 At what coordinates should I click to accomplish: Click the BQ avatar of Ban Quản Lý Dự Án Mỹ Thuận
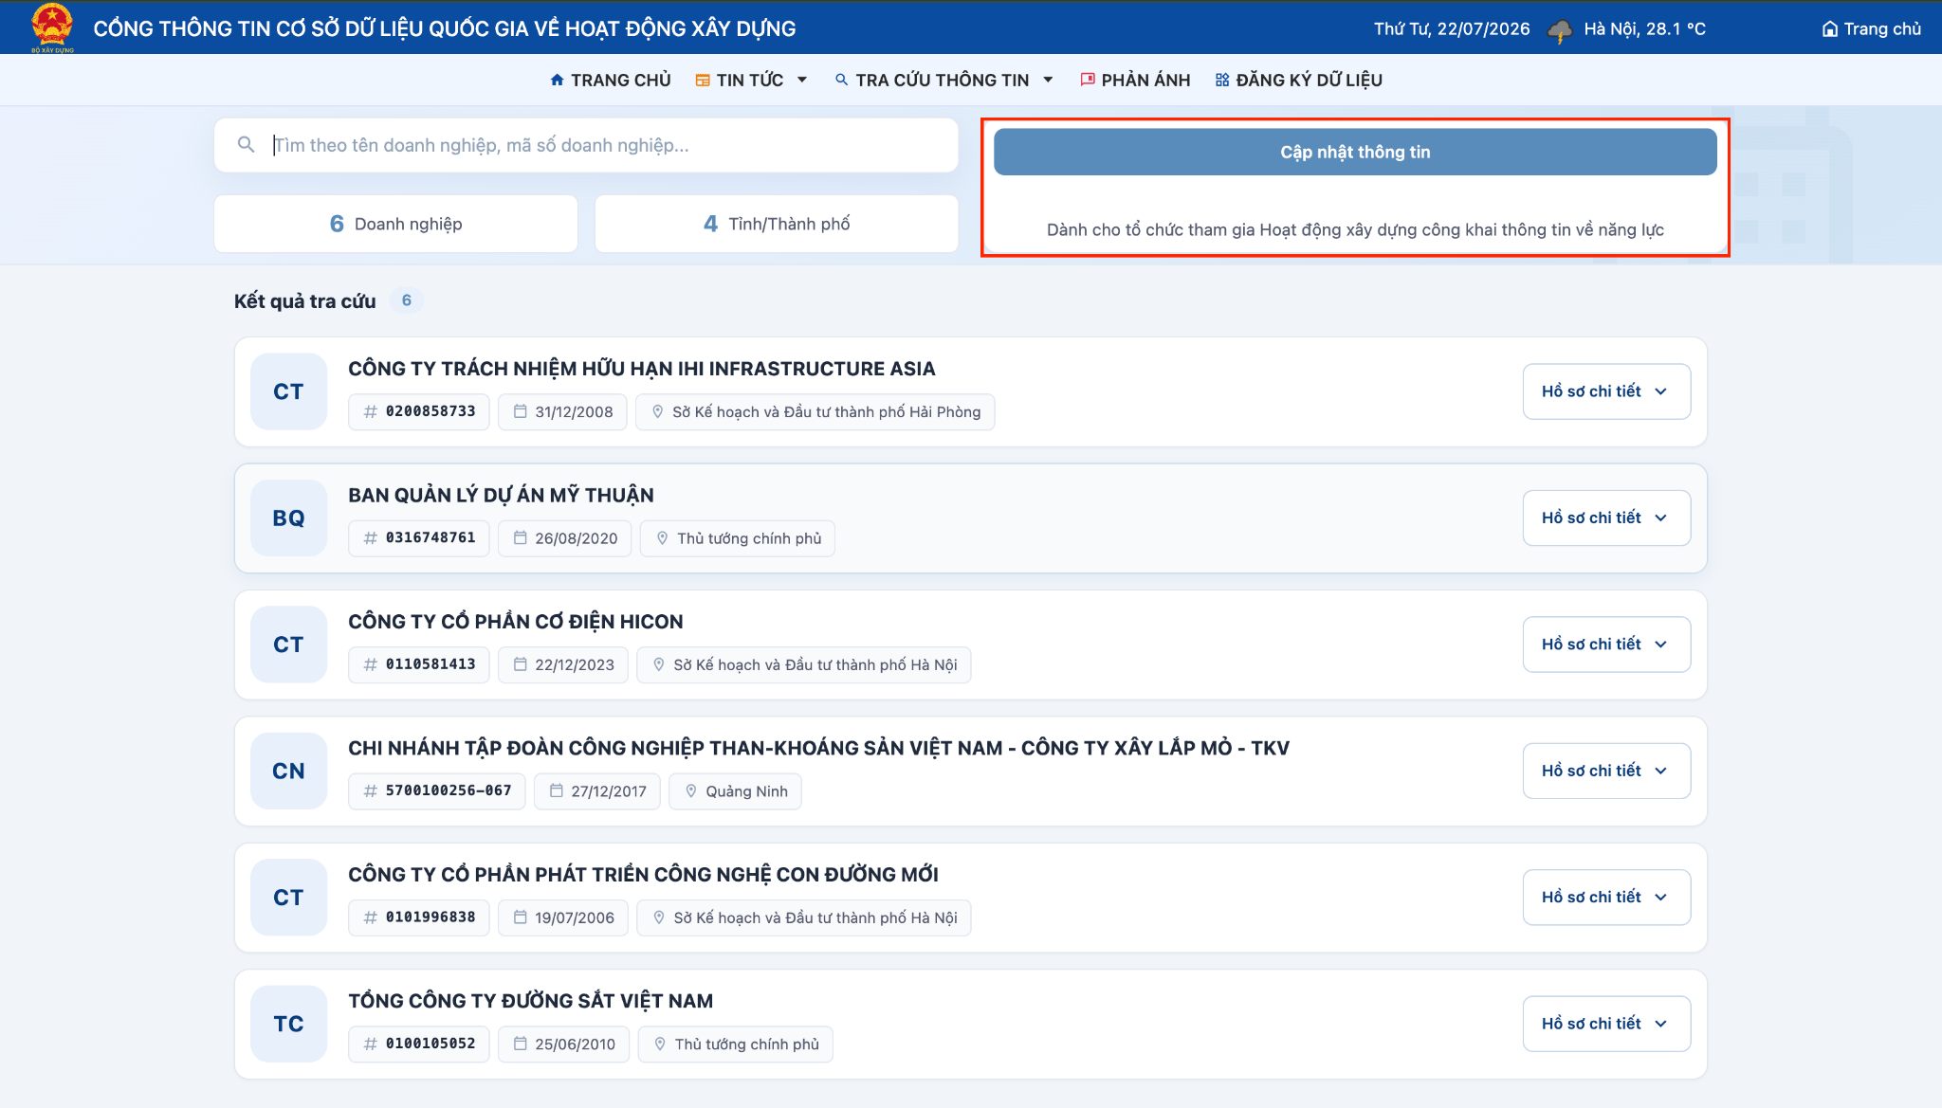point(288,518)
